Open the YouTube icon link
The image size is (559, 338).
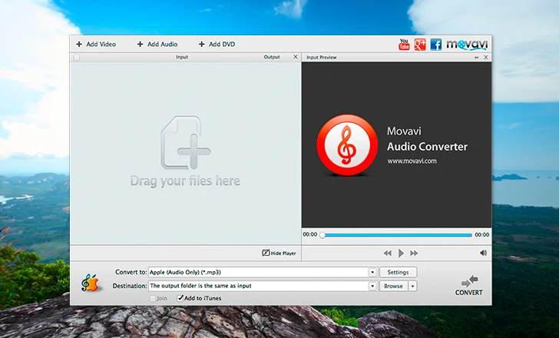click(404, 45)
